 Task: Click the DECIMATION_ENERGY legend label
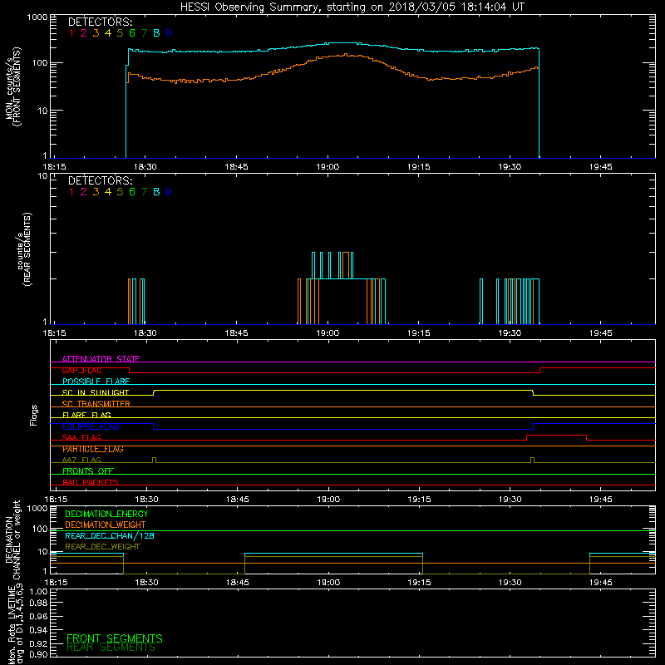[x=106, y=514]
